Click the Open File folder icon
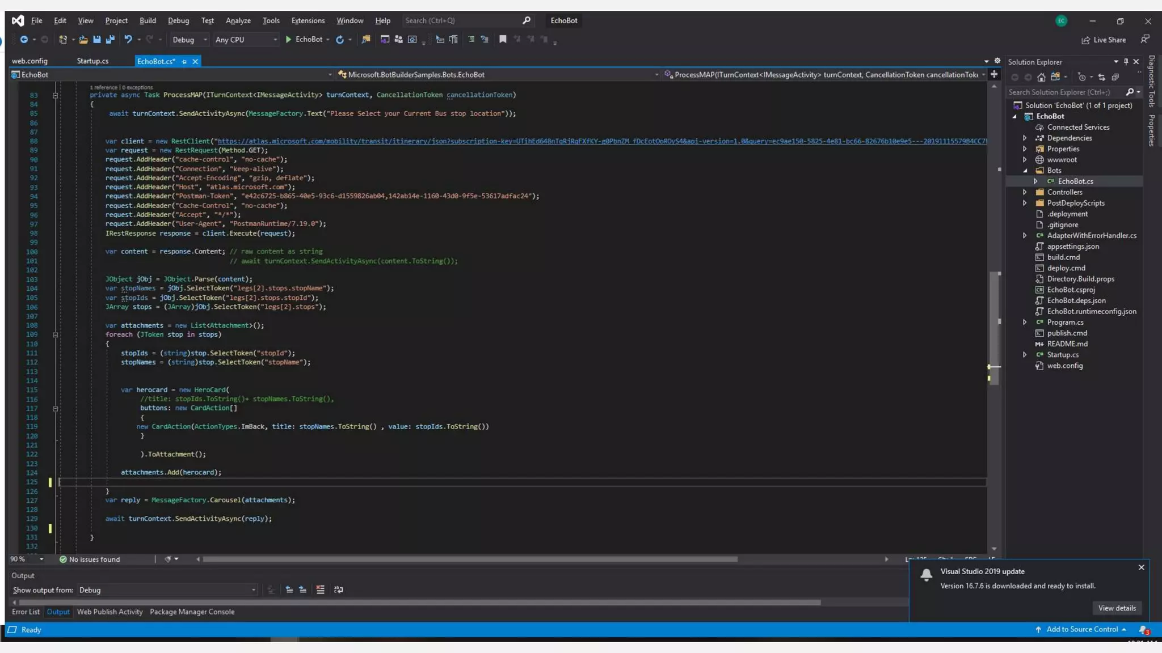Viewport: 1162px width, 653px height. coord(83,40)
